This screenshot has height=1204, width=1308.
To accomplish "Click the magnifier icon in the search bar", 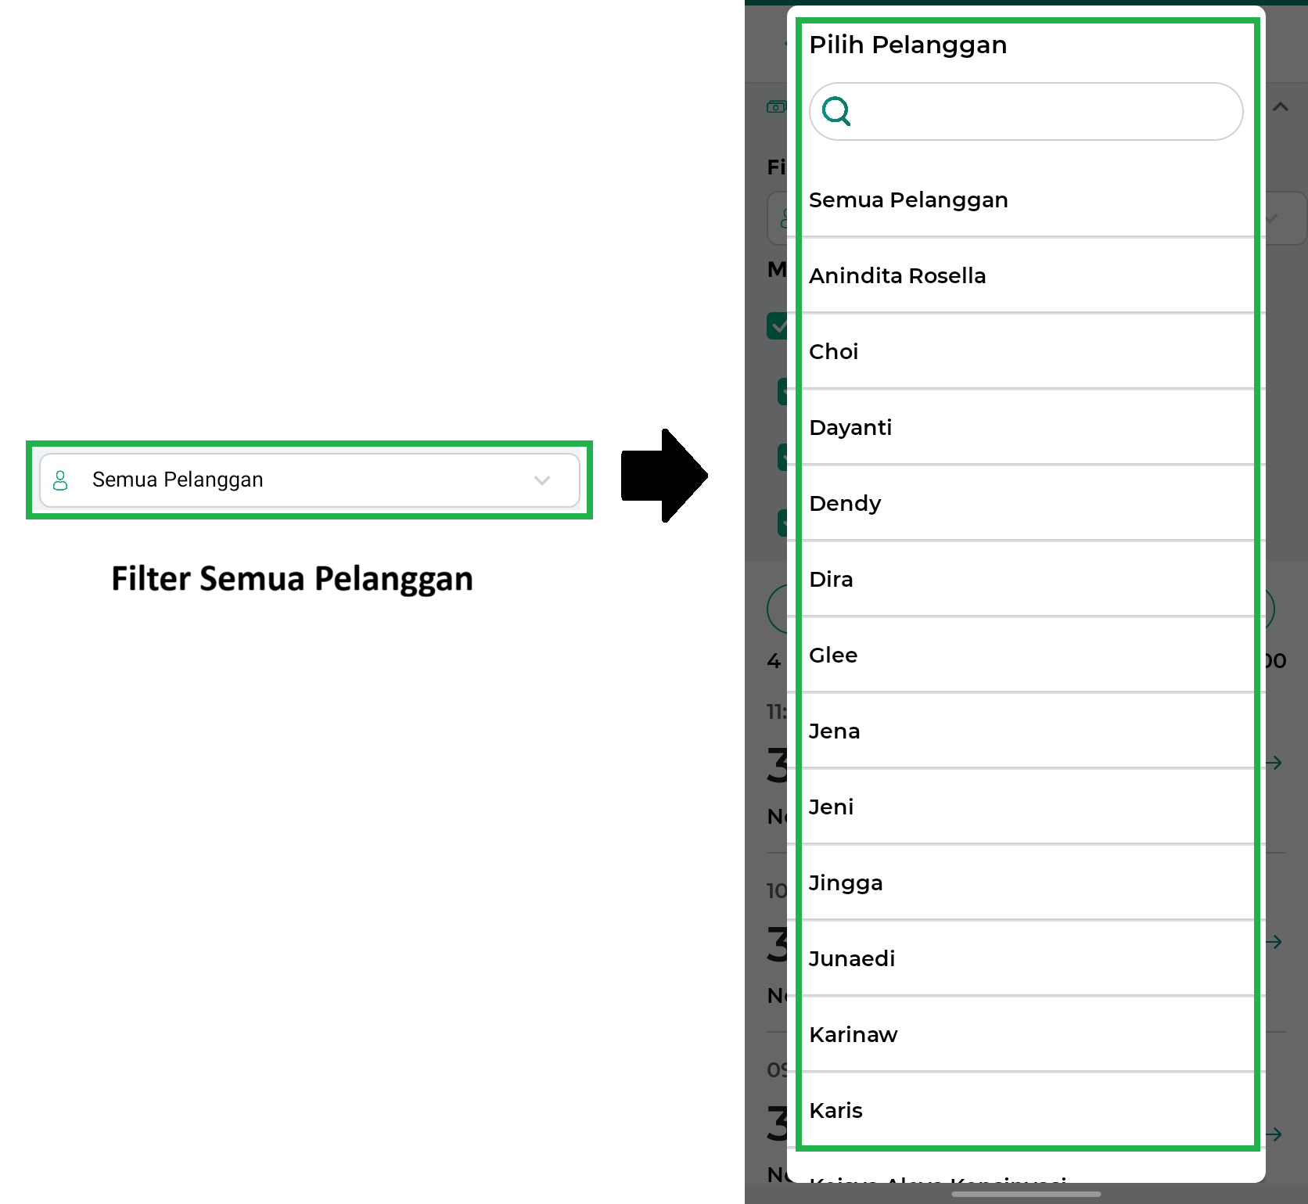I will [836, 111].
